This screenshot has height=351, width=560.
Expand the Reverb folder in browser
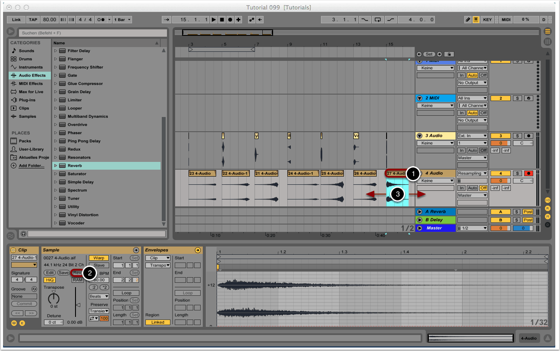(56, 166)
